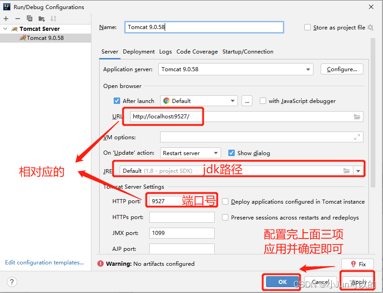Toggle Show dialog checkbox
This screenshot has width=383, height=293.
point(232,153)
